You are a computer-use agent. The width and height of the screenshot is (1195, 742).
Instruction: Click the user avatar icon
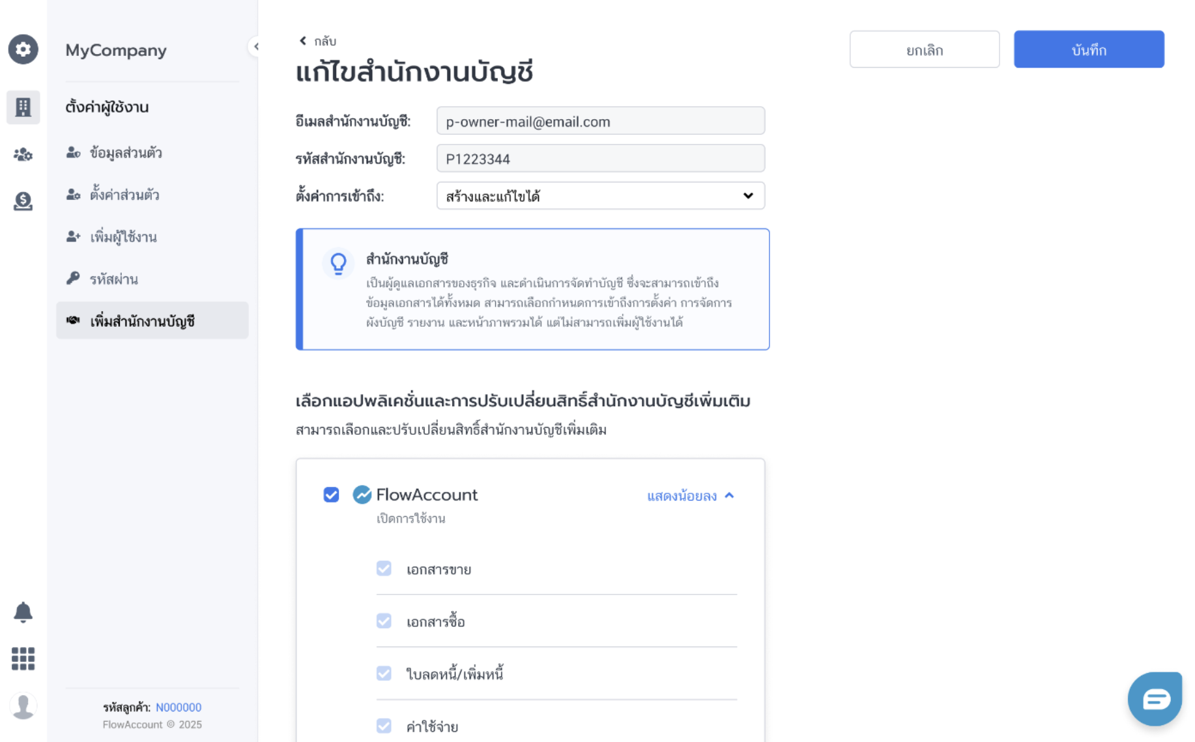[23, 706]
